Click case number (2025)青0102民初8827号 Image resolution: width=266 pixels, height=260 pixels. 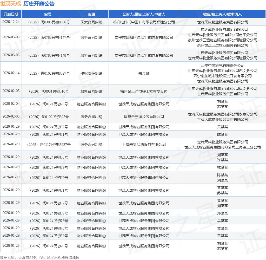pos(49,73)
